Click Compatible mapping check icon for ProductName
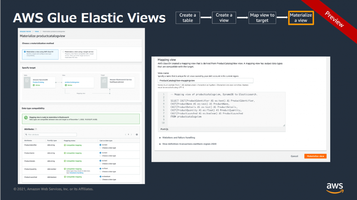 pyautogui.click(x=65, y=153)
